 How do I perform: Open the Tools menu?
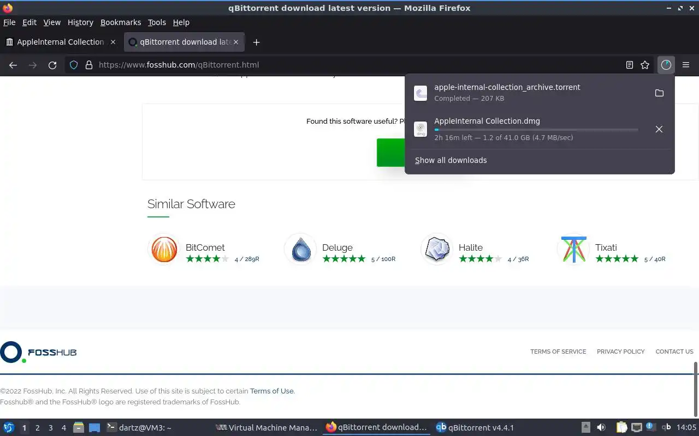pos(157,22)
